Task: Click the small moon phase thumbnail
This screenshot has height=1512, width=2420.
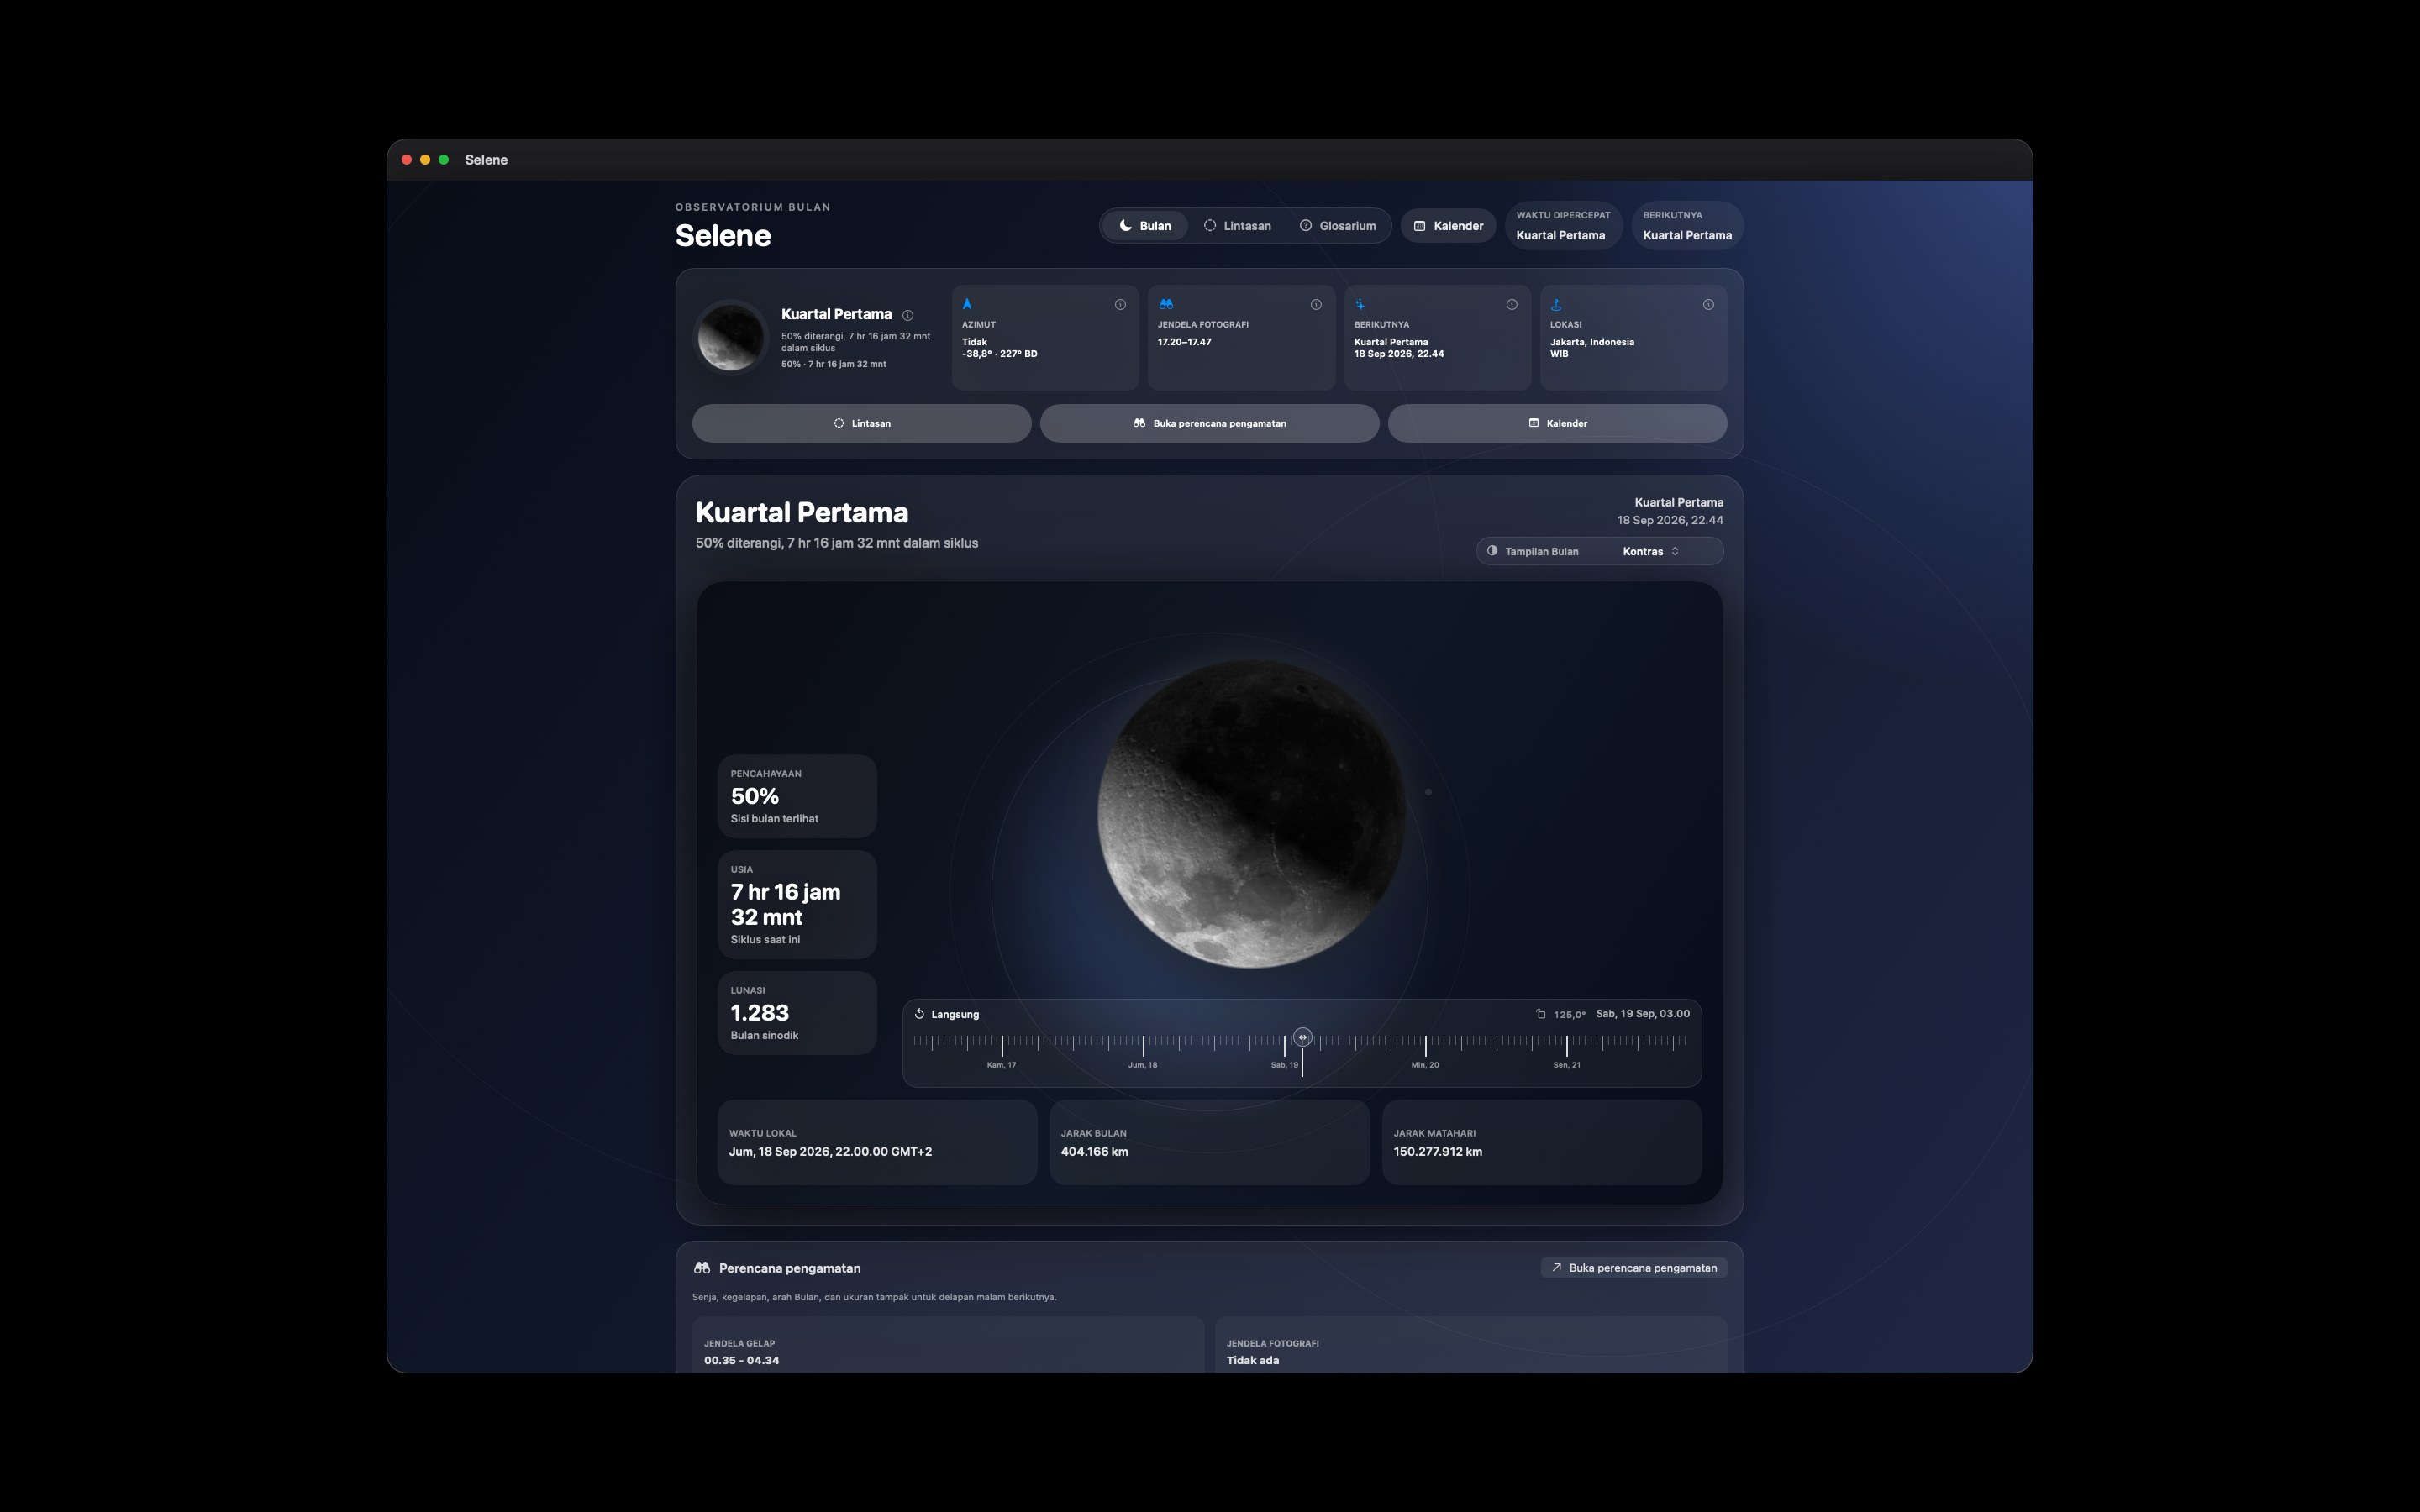Action: click(x=731, y=337)
